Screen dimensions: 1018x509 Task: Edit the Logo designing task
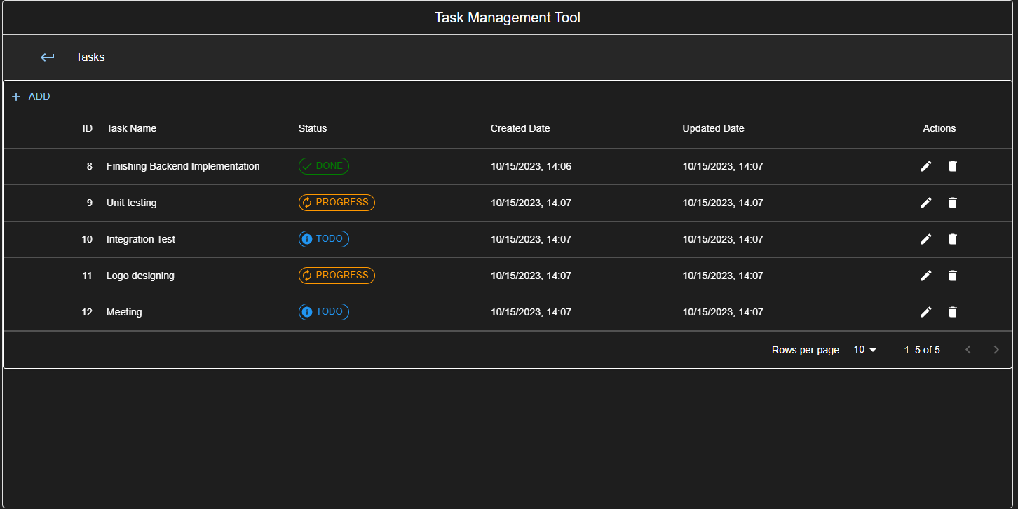pos(925,276)
